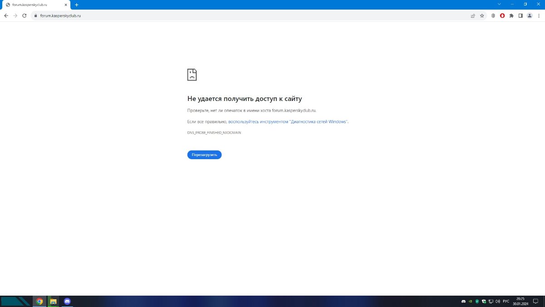Show the browser side panel

click(520, 15)
